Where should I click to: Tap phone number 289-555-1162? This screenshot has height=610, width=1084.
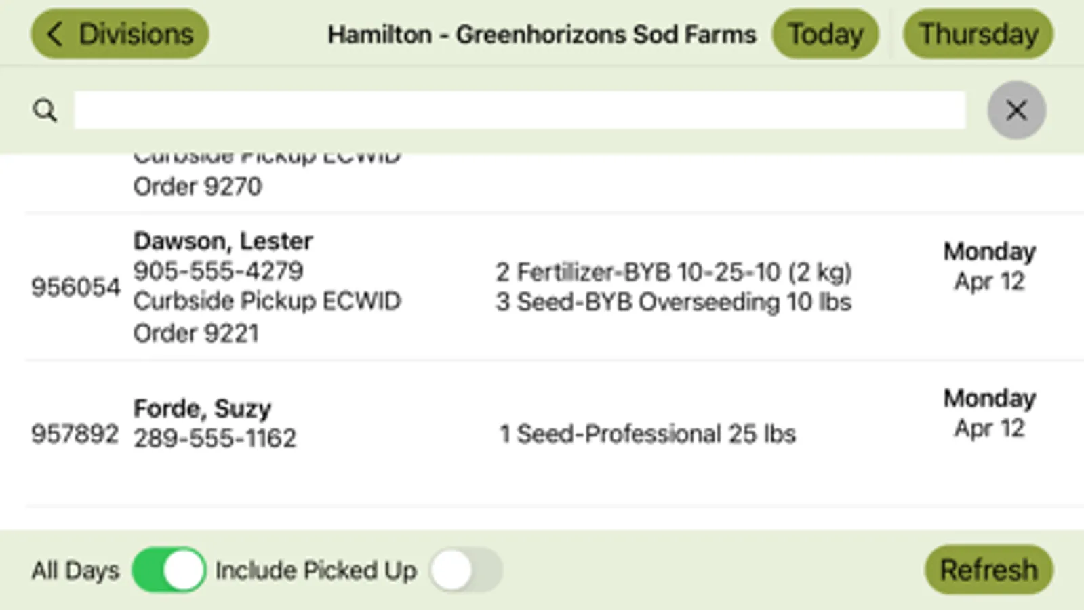tap(215, 439)
